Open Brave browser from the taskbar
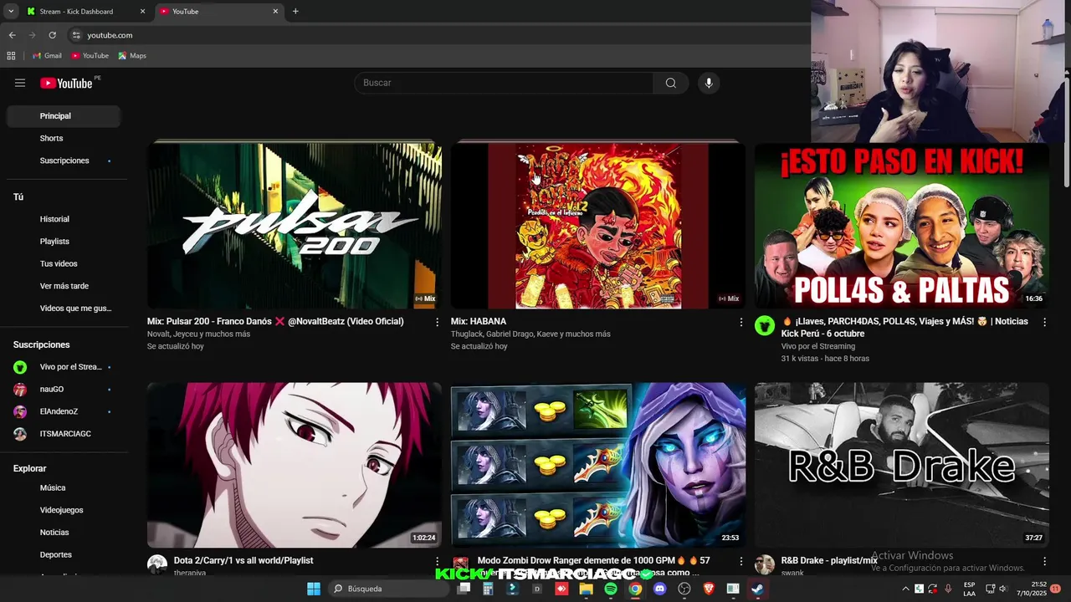The width and height of the screenshot is (1071, 602). pos(709,589)
